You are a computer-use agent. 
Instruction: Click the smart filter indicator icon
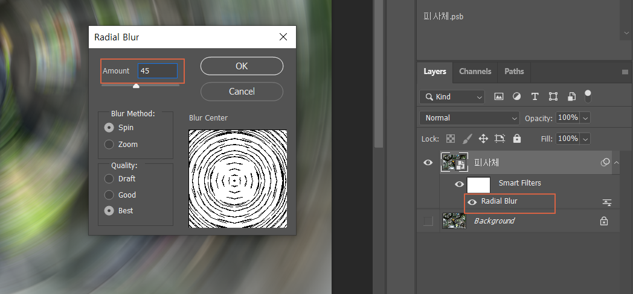pyautogui.click(x=605, y=162)
